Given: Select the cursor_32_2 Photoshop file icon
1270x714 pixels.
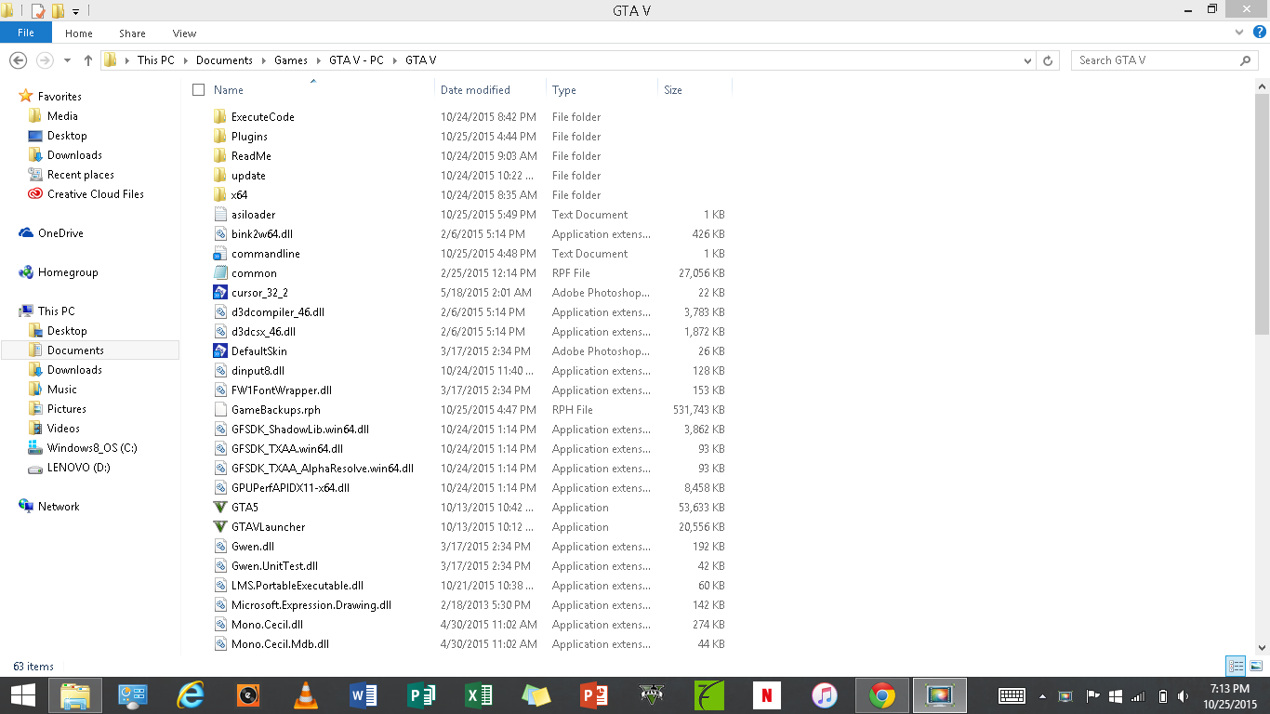Looking at the screenshot, I should (x=220, y=293).
